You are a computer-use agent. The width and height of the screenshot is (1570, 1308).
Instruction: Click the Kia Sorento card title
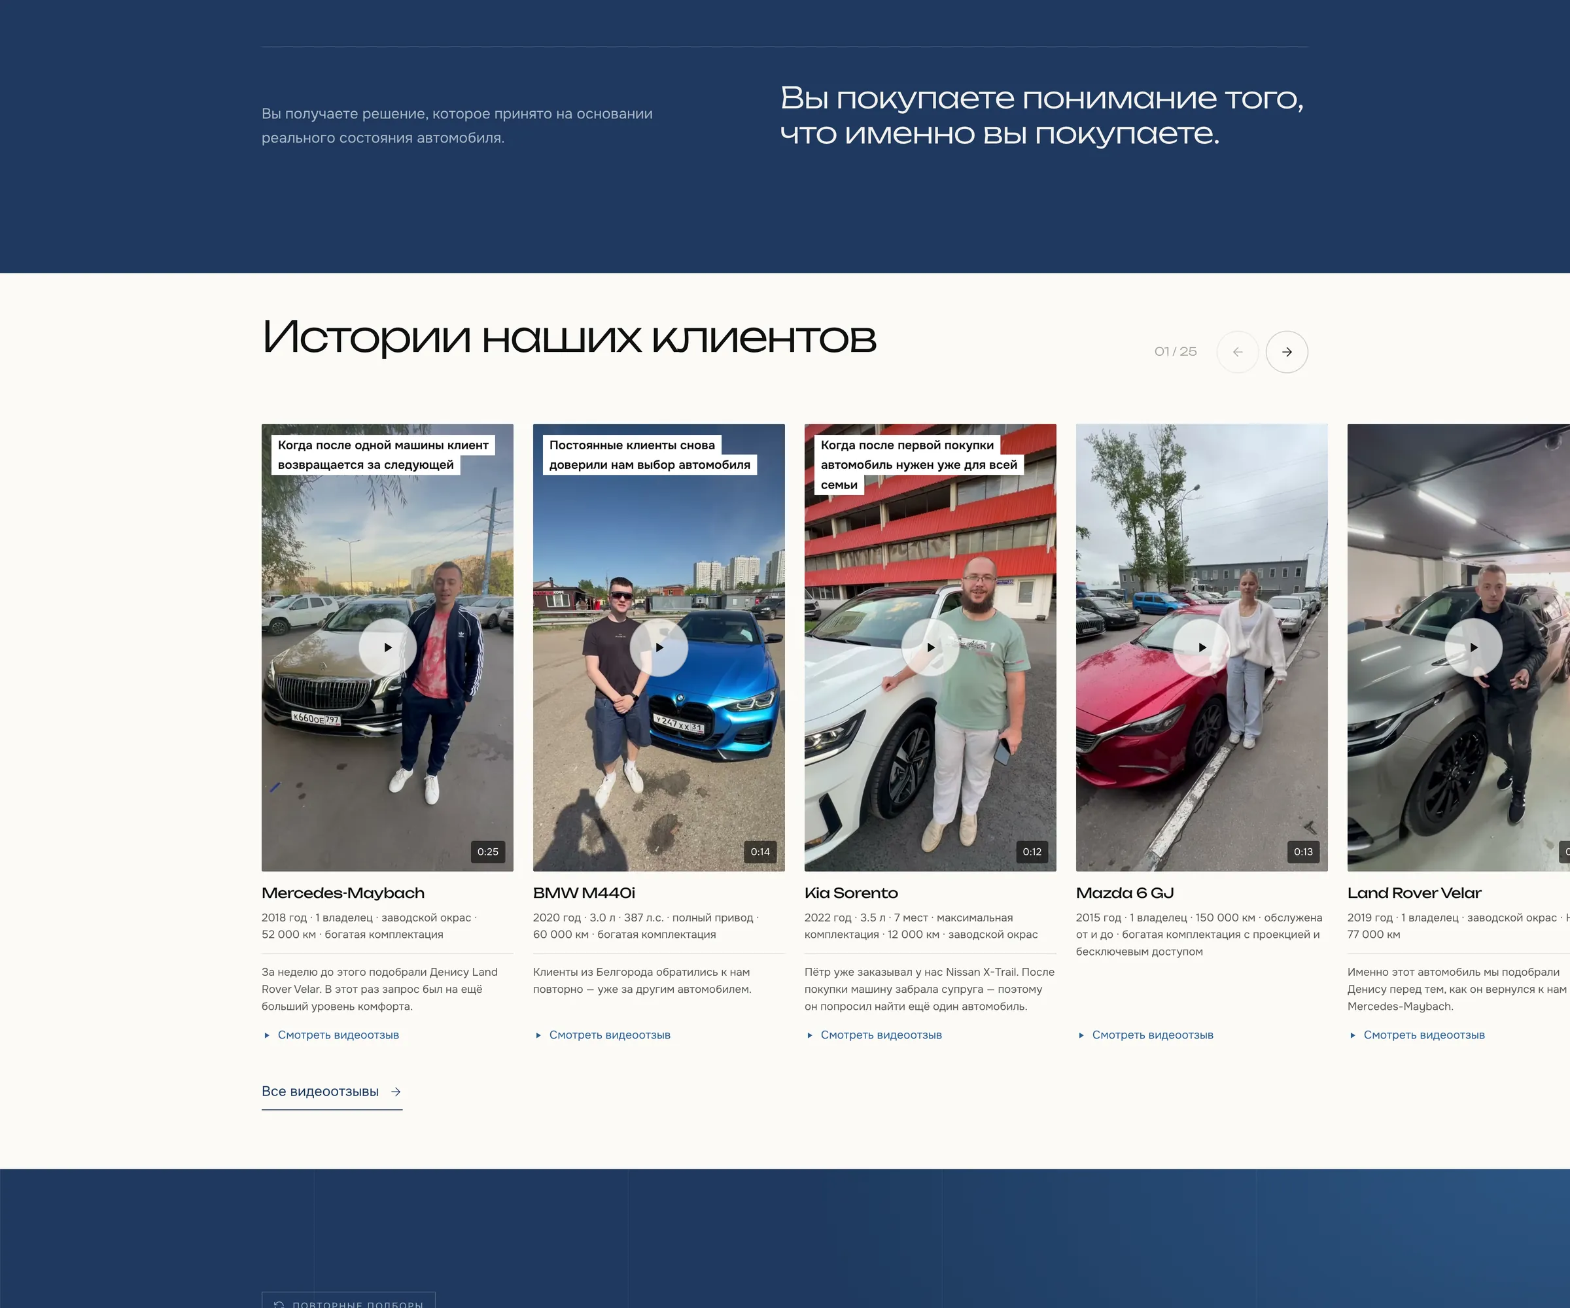pos(851,893)
